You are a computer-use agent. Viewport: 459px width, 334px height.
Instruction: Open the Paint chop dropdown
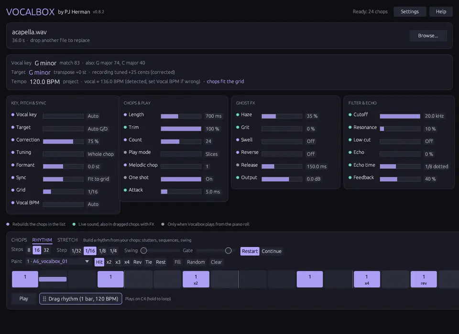(58, 261)
